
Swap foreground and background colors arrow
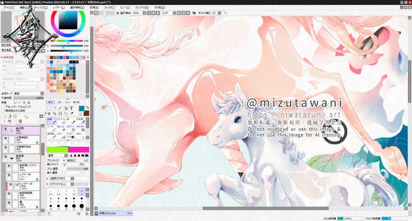coord(88,108)
